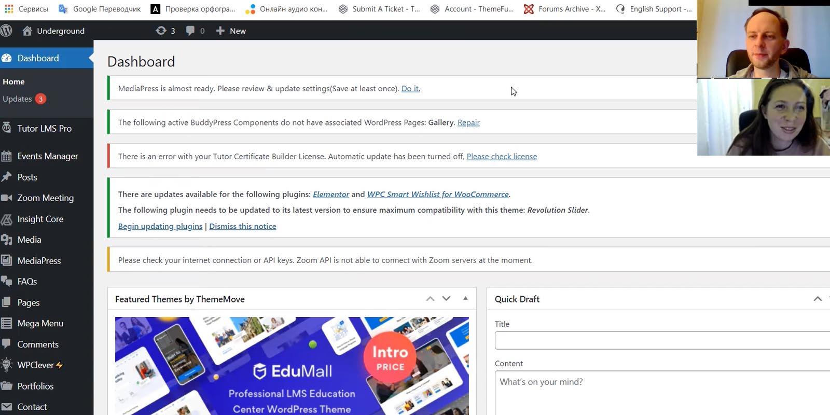Open the Events Manager menu
The image size is (830, 415).
coord(47,156)
